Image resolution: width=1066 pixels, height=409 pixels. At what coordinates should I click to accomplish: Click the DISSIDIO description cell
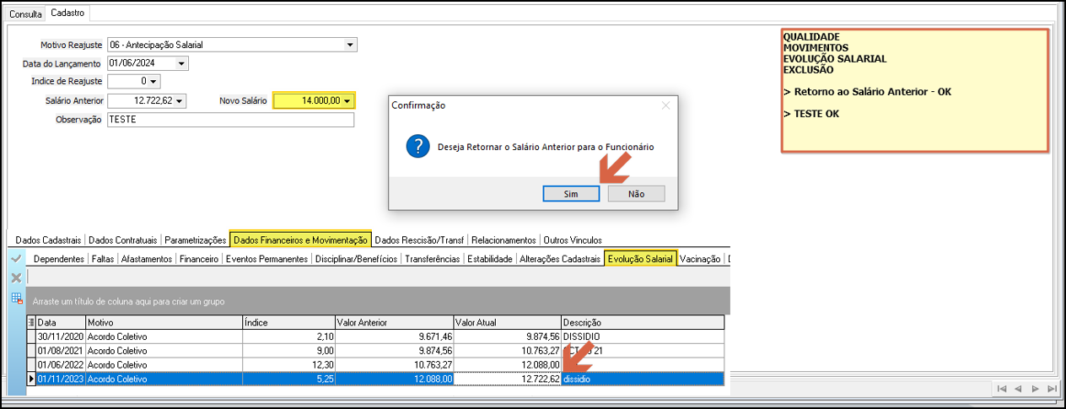pyautogui.click(x=642, y=336)
